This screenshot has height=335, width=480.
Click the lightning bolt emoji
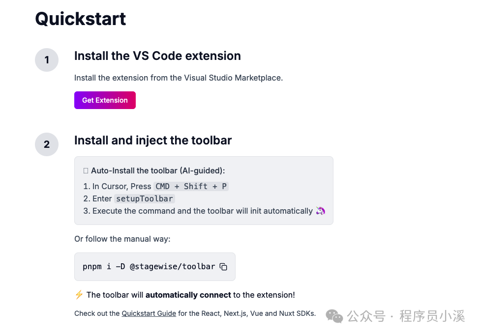[x=79, y=295]
